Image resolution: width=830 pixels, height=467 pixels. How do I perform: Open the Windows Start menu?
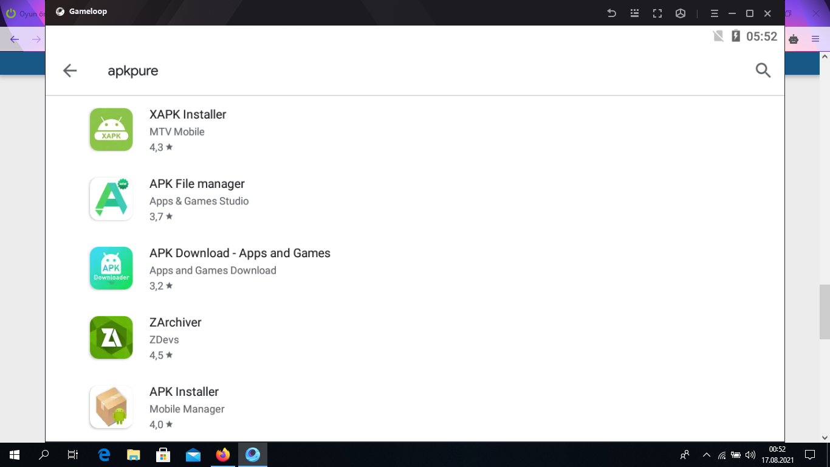[x=15, y=455]
